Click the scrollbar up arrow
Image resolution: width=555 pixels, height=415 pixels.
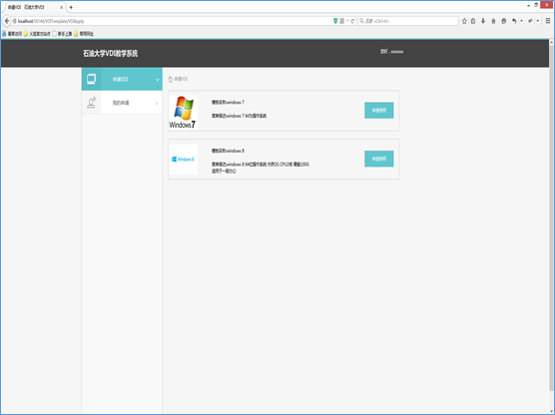tap(551, 43)
